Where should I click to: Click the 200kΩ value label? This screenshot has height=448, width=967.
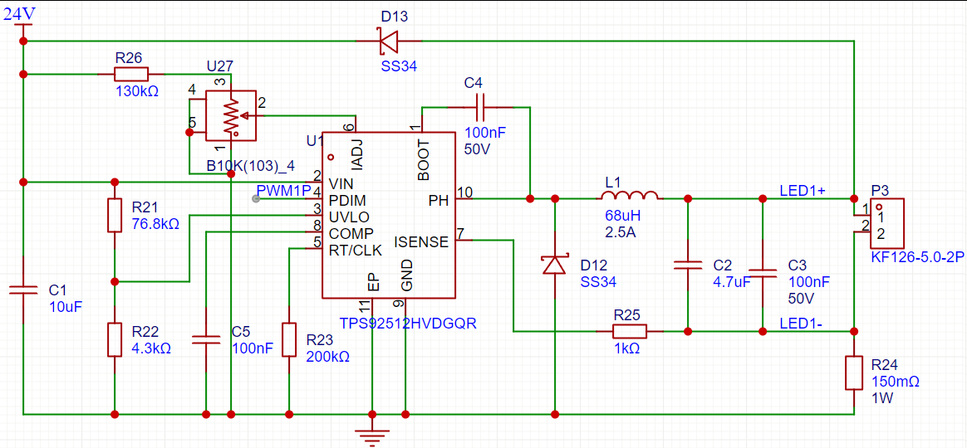pos(328,357)
